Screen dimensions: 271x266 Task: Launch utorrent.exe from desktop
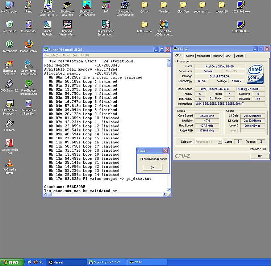tap(9, 46)
